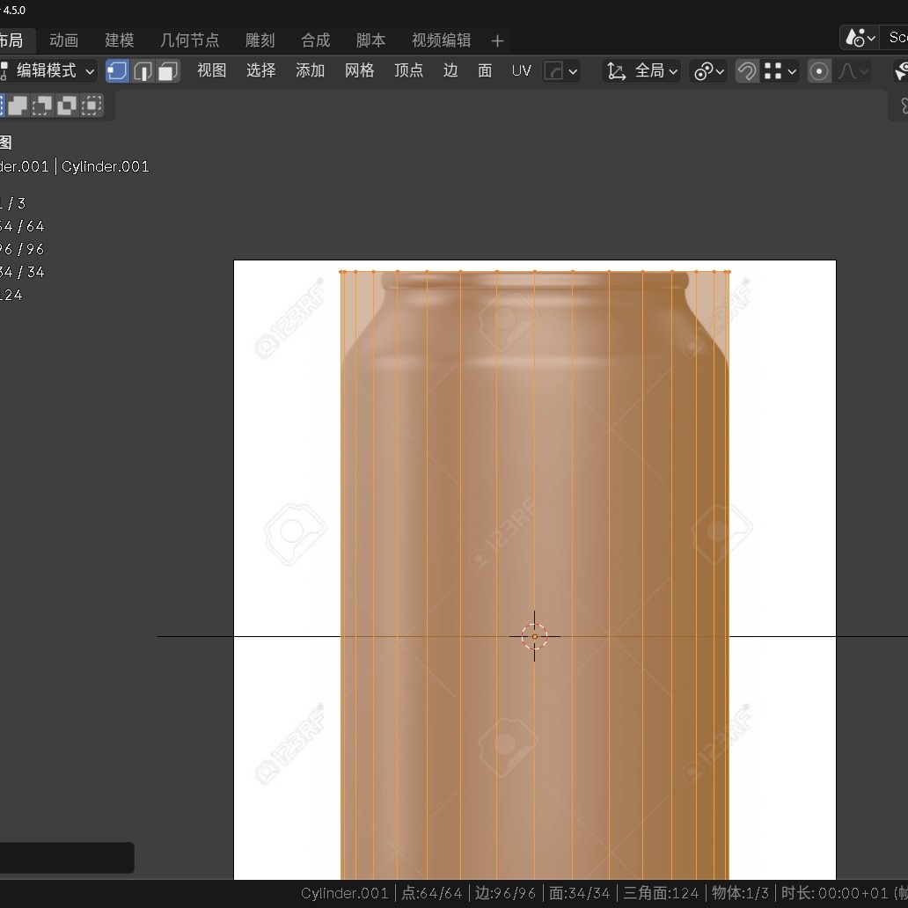This screenshot has height=908, width=908.
Task: Click the 3D cursor in viewport
Action: (x=534, y=636)
